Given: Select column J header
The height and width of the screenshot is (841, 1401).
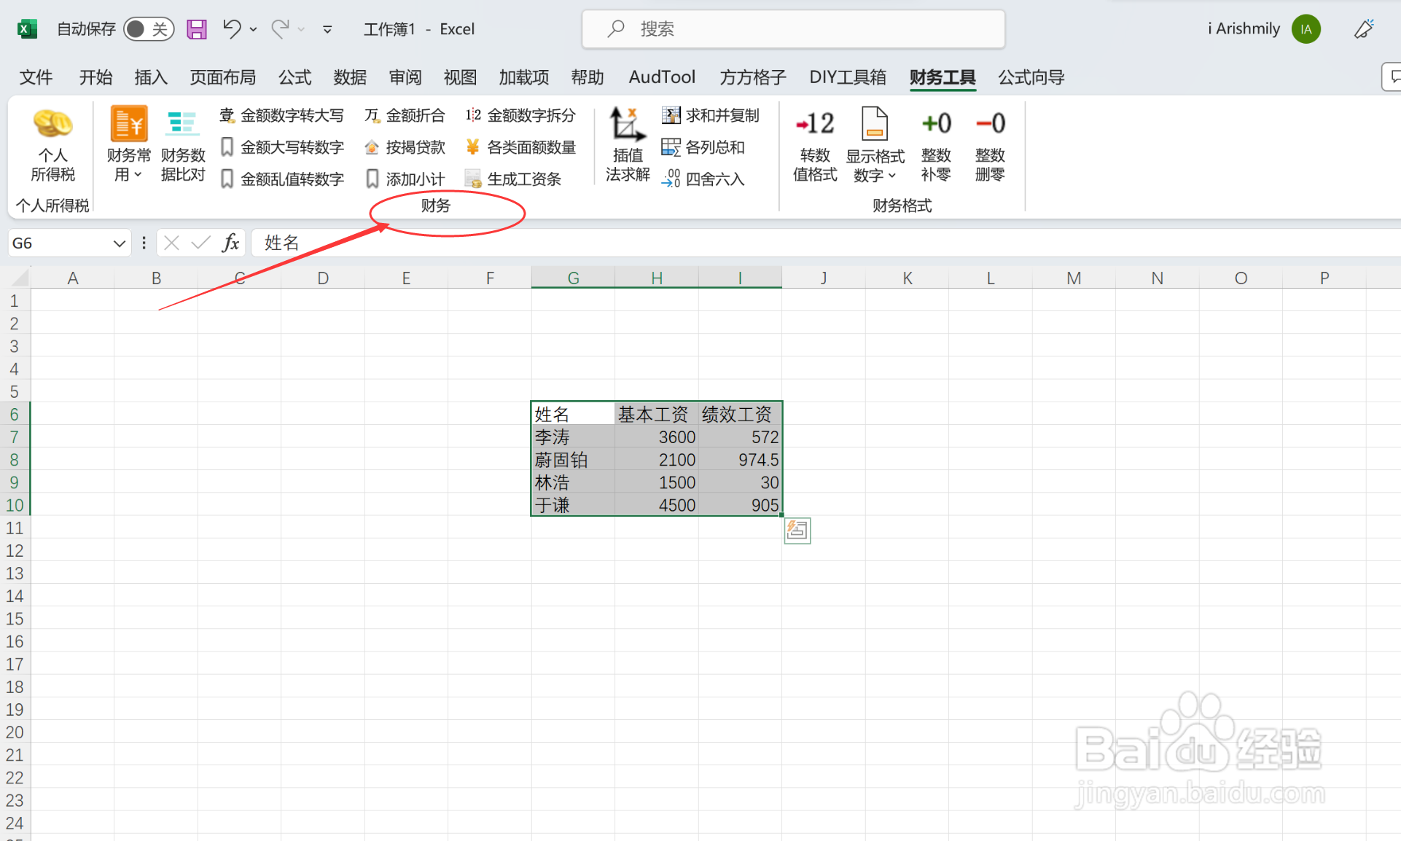Looking at the screenshot, I should pyautogui.click(x=824, y=278).
